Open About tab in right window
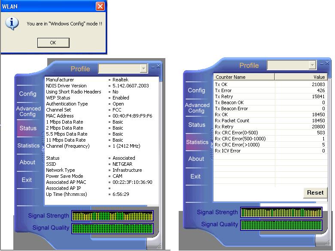335x251 pixels. [x=196, y=159]
